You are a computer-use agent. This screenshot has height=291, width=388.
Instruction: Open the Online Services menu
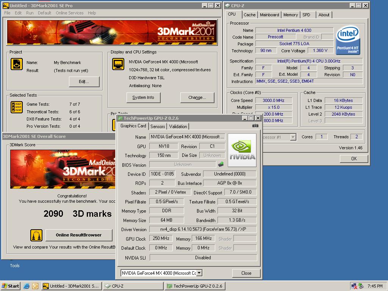(70, 13)
